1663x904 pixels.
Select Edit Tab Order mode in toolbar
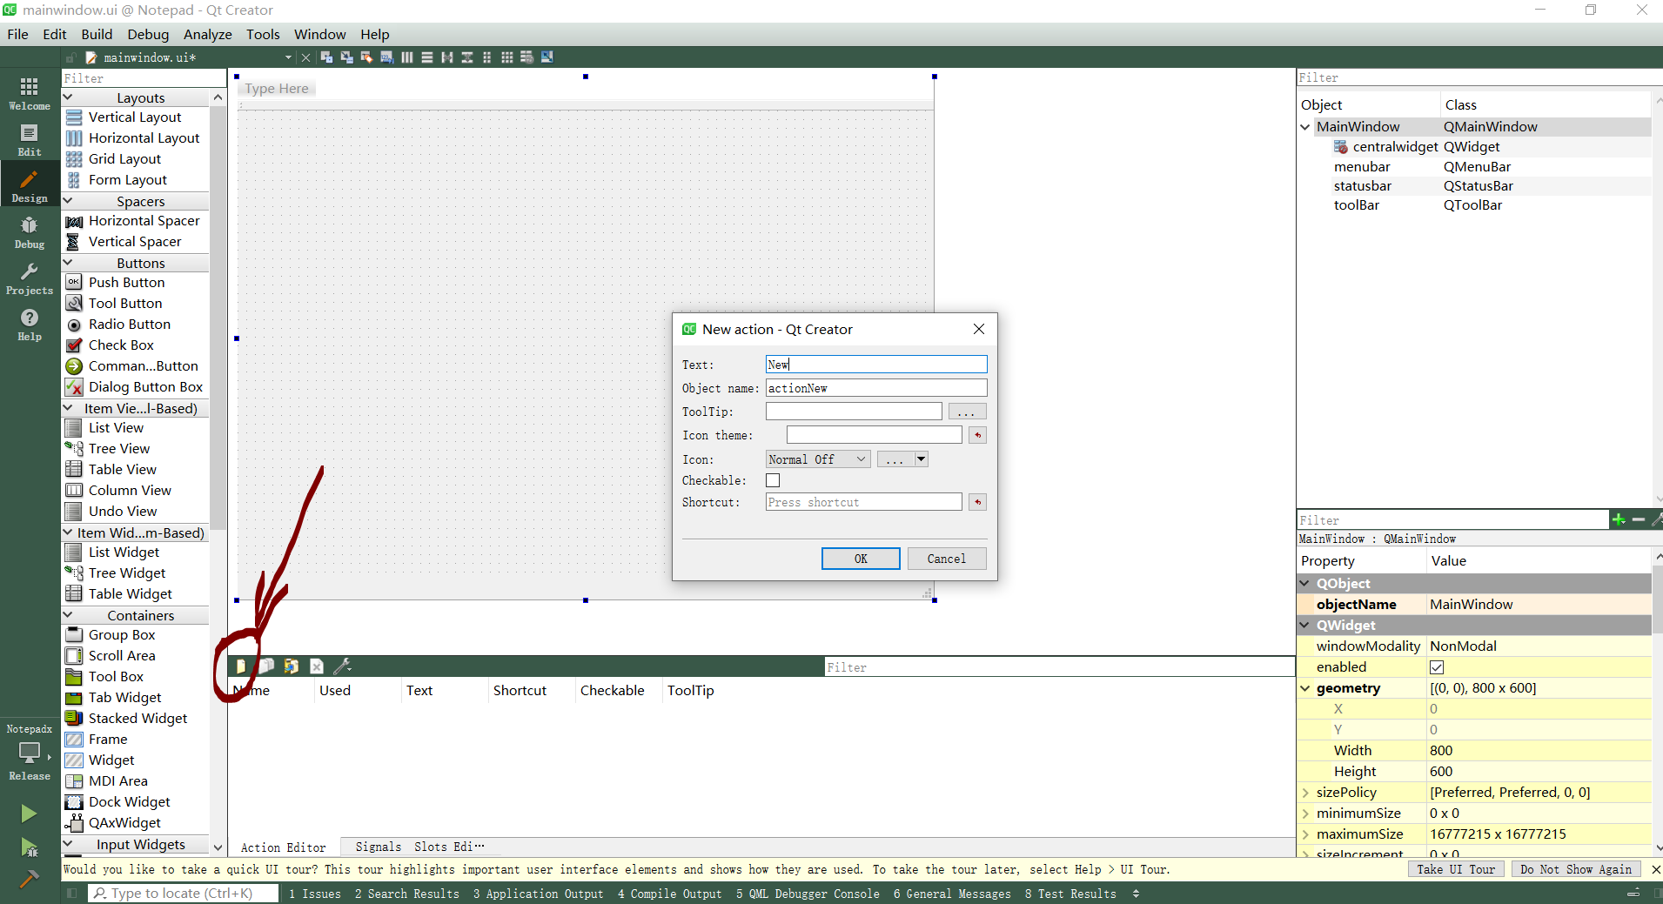386,57
